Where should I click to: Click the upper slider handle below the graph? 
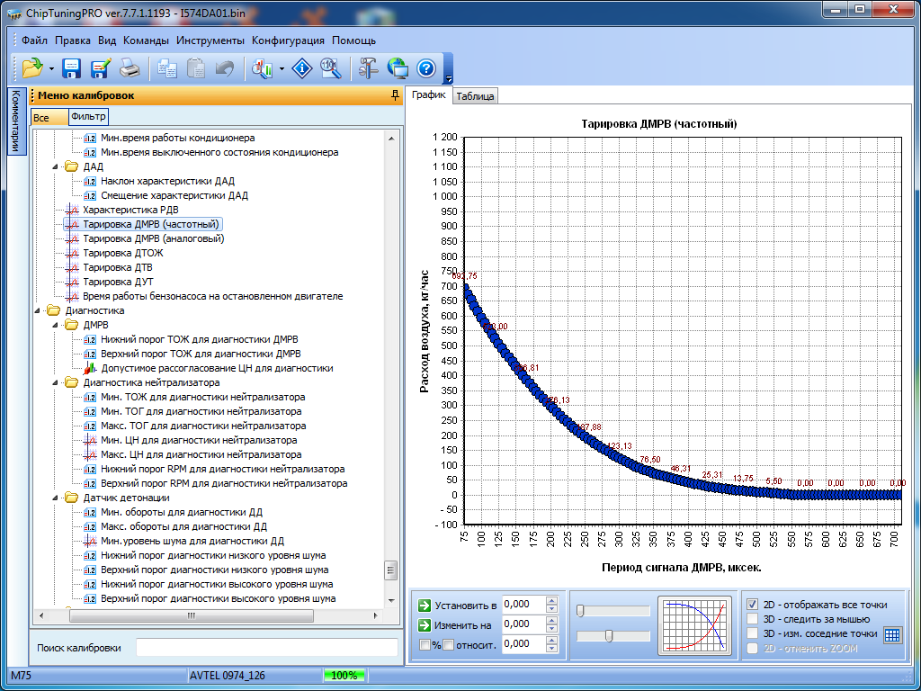580,611
